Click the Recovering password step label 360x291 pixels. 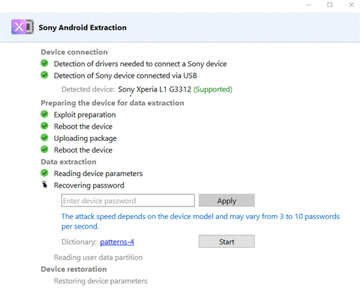[x=89, y=185]
